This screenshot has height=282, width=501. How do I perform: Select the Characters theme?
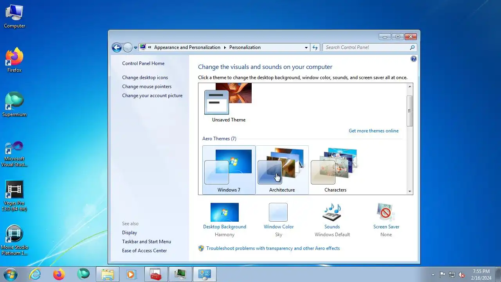click(335, 170)
